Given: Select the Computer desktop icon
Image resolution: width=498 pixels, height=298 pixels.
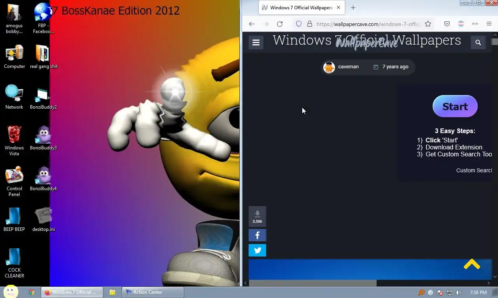Looking at the screenshot, I should (14, 57).
